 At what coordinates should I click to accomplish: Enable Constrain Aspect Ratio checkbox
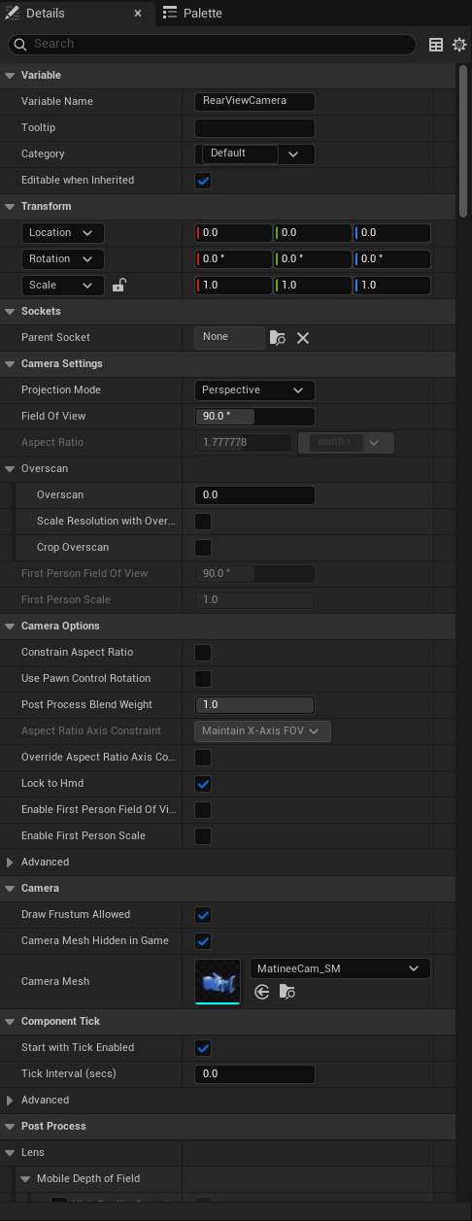click(203, 653)
